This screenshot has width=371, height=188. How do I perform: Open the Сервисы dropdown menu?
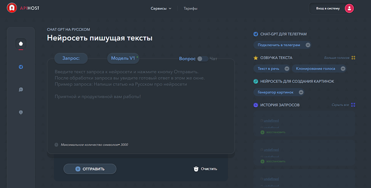161,8
